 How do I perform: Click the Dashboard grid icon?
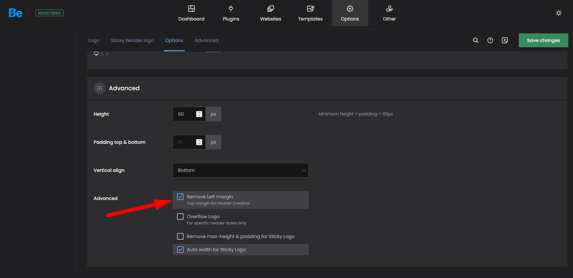point(192,9)
